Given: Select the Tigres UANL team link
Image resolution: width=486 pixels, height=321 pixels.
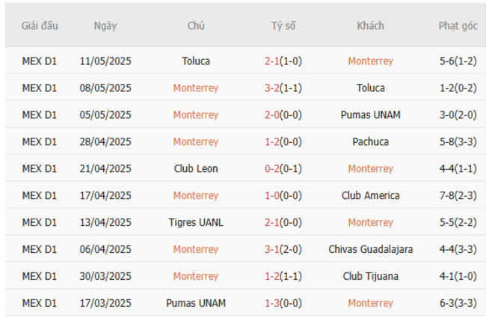Looking at the screenshot, I should point(196,223).
